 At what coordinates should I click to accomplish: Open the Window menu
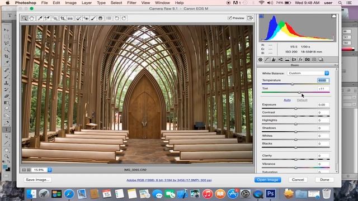coord(162,3)
